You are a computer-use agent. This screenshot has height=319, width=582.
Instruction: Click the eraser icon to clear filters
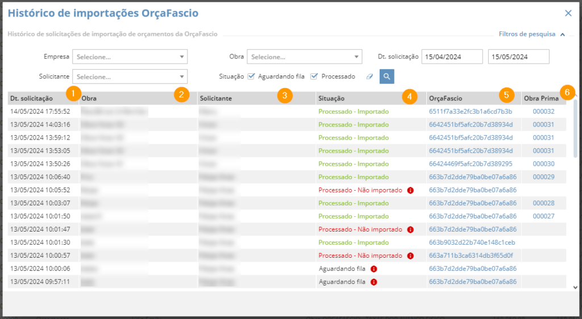(369, 77)
